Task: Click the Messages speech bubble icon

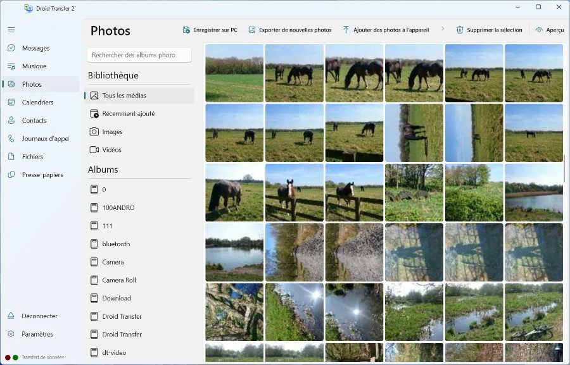Action: [x=11, y=48]
